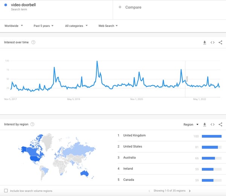Embed the Interest by region widget
Viewport: 226px width, 196px height.
[x=212, y=124]
